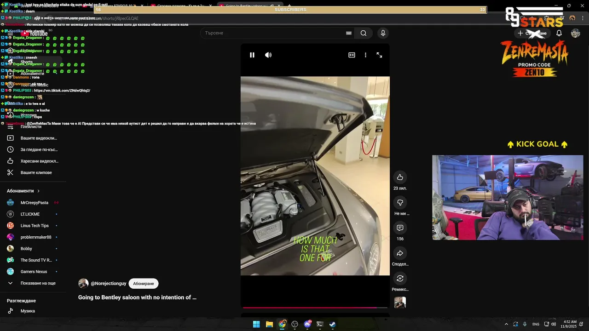589x331 pixels.
Task: Open @Norejectionguy channel handle
Action: (109, 284)
